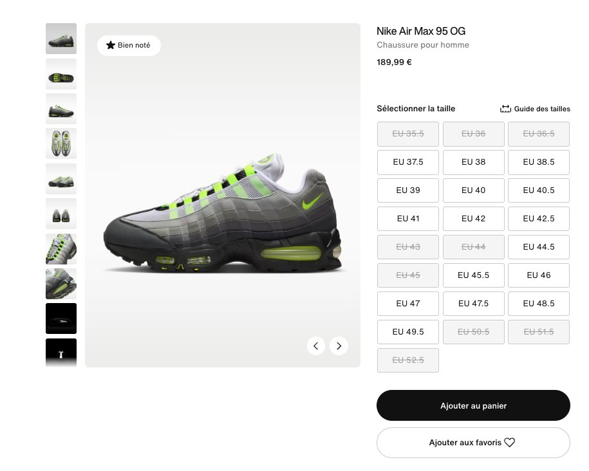This screenshot has height=471, width=589.
Task: Click the size guide ruler icon
Action: 505,109
